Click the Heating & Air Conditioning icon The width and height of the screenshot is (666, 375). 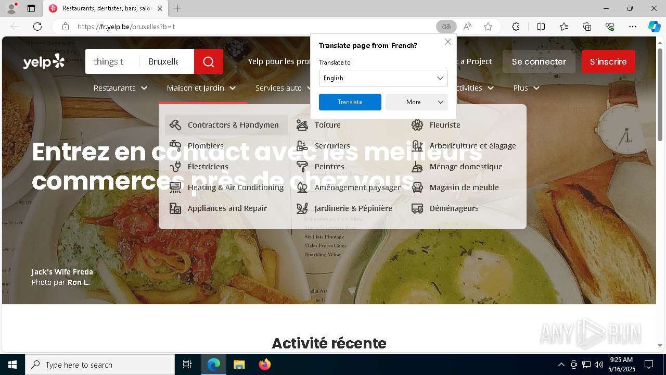[x=175, y=187]
